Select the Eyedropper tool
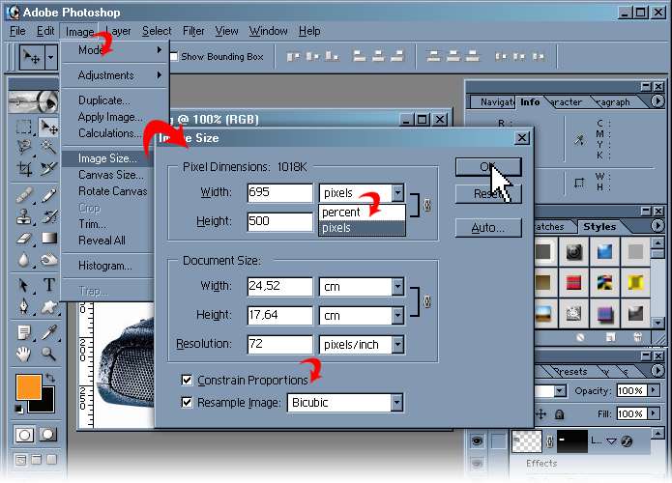This screenshot has width=672, height=483. [48, 332]
